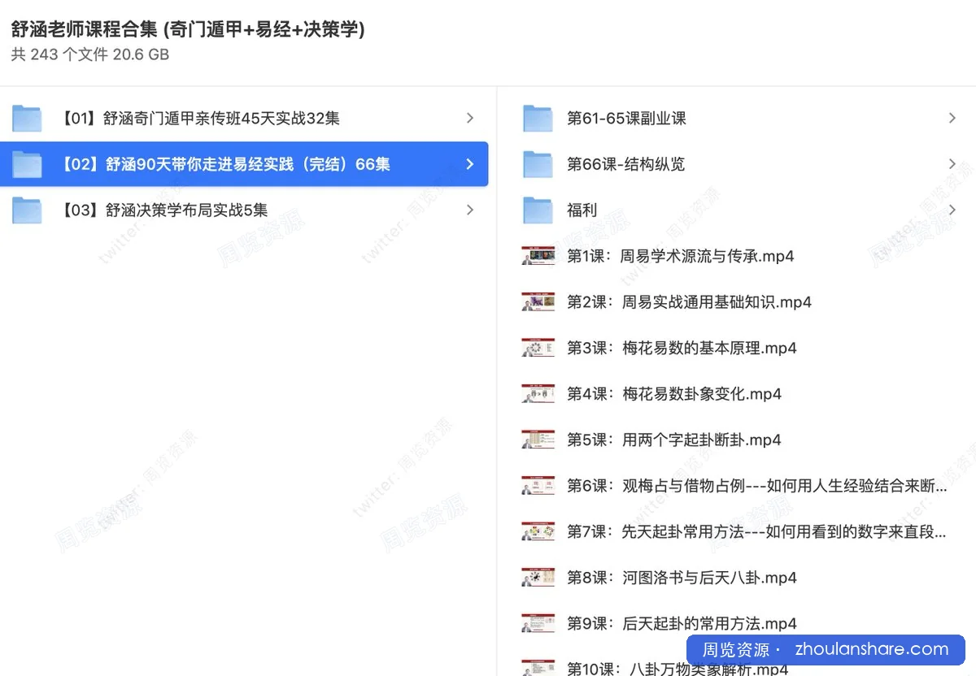Click the 共 243 个文件 20.6 GB summary
Screen dimensions: 976x676
(x=90, y=55)
